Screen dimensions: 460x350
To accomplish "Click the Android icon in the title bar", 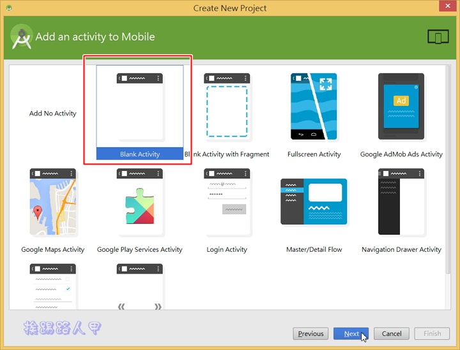I will click(8, 8).
